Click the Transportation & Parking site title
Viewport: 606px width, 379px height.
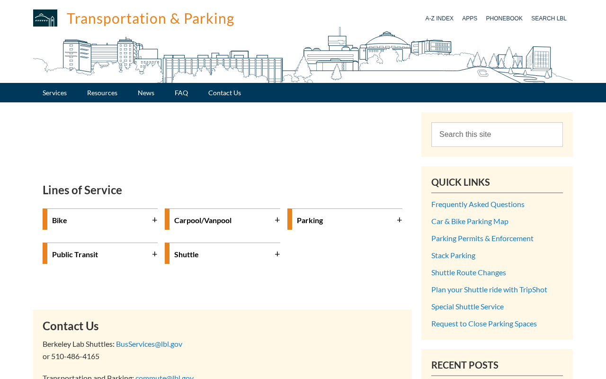click(x=151, y=18)
